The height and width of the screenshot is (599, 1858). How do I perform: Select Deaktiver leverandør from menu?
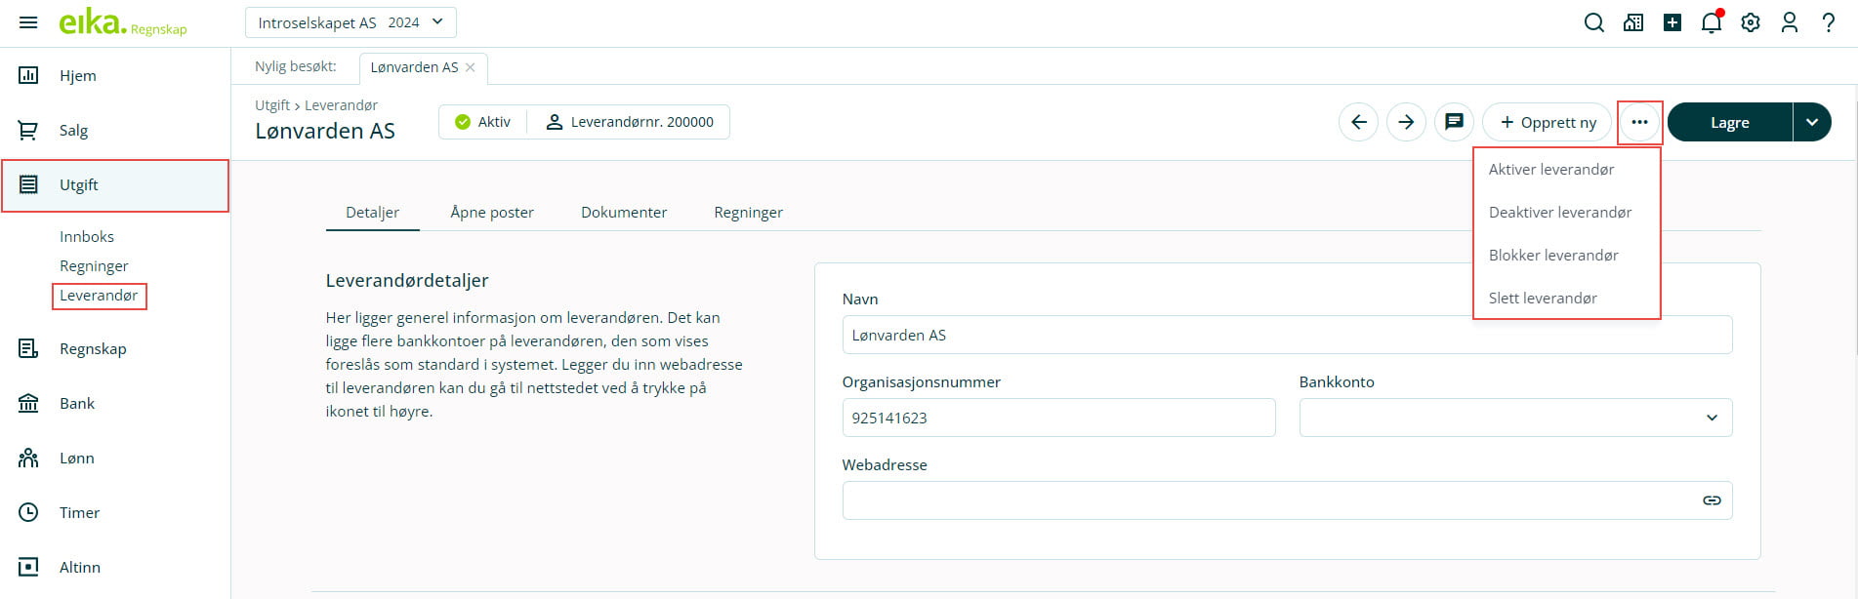pyautogui.click(x=1559, y=213)
